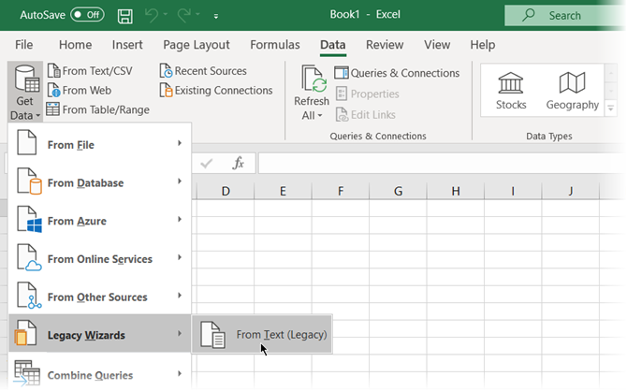Select the Stocks data type
The height and width of the screenshot is (391, 627).
point(511,91)
